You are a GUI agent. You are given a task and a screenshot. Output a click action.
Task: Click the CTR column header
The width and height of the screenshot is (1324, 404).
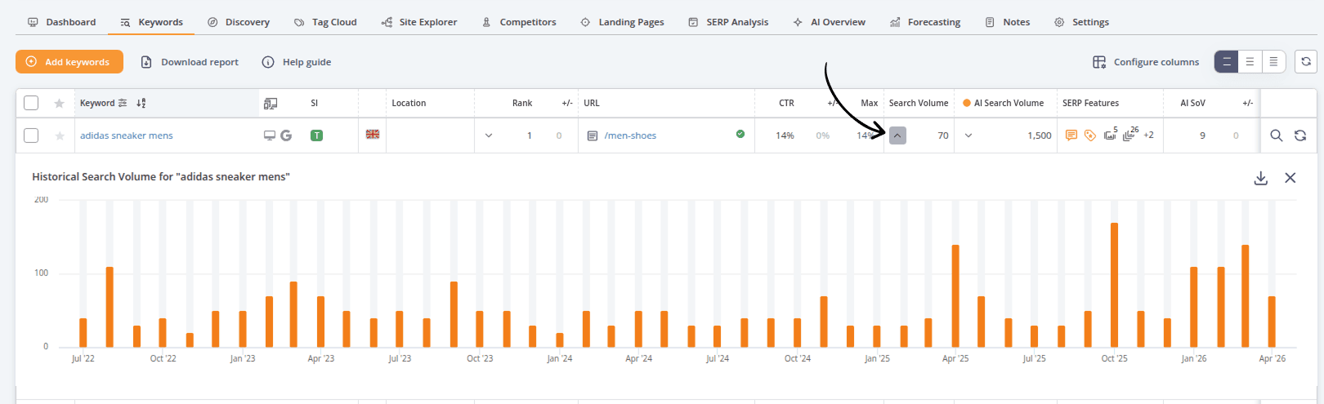pos(786,103)
